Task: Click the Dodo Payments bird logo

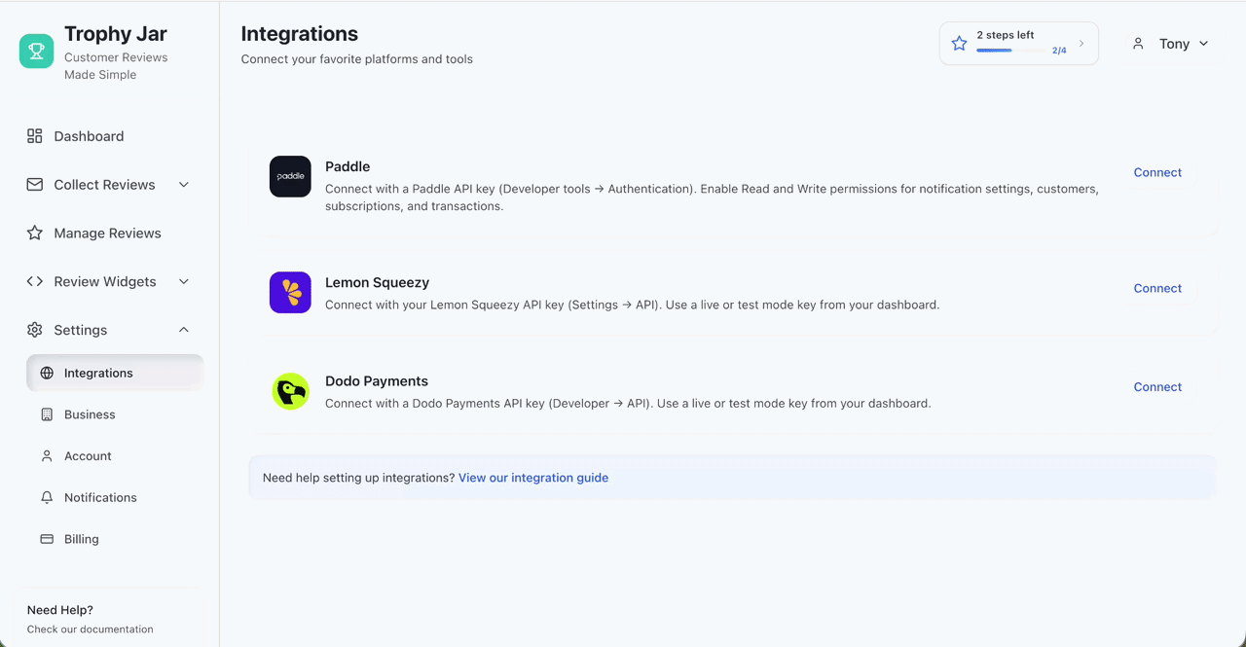Action: 290,391
